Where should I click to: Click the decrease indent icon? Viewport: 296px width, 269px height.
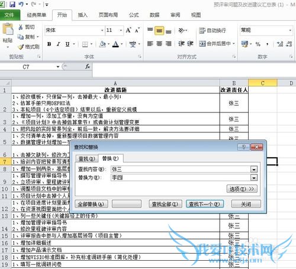coord(181,44)
